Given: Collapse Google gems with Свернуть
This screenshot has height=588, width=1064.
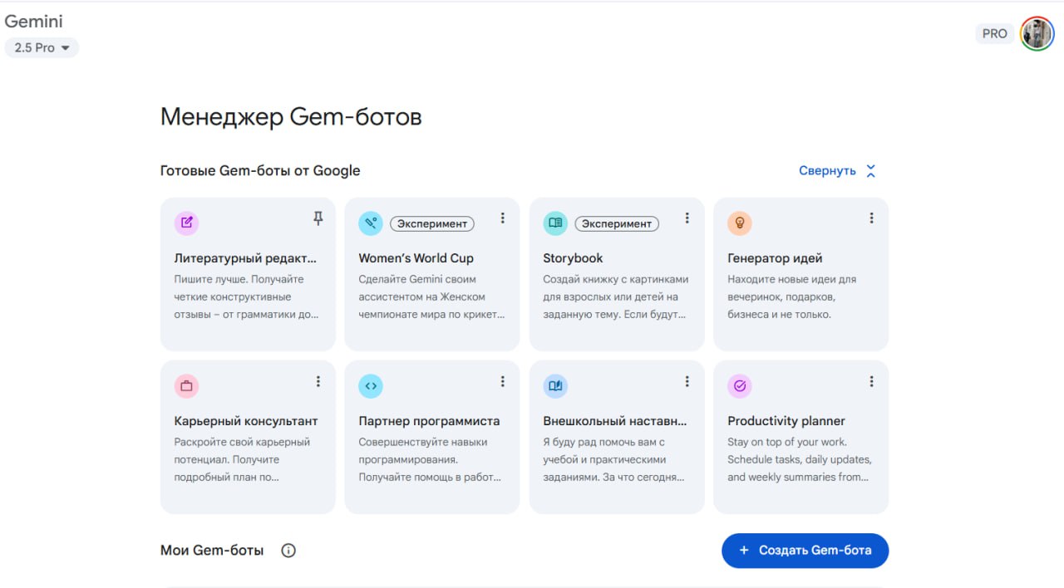Looking at the screenshot, I should pos(837,170).
